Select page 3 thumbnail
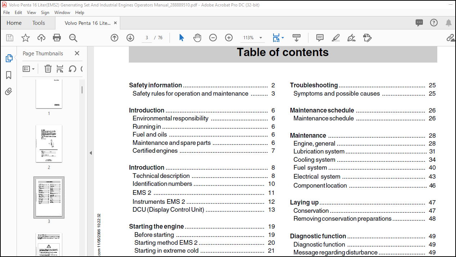The width and height of the screenshot is (456, 257). [49, 197]
